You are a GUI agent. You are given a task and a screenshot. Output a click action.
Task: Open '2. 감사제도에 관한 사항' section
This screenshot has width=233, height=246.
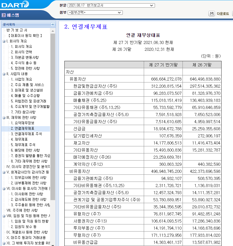coord(29,199)
